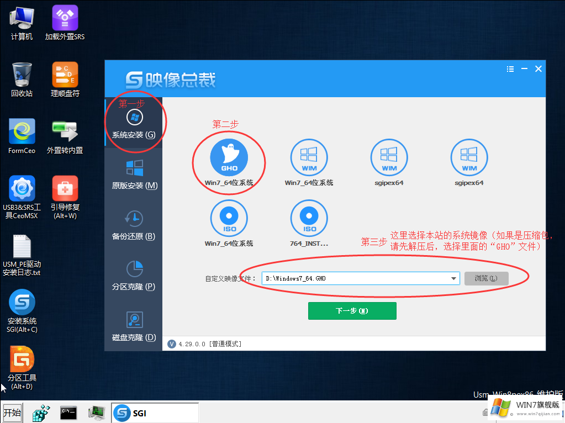The width and height of the screenshot is (565, 423).
Task: Open the title bar list menu
Action: (510, 68)
